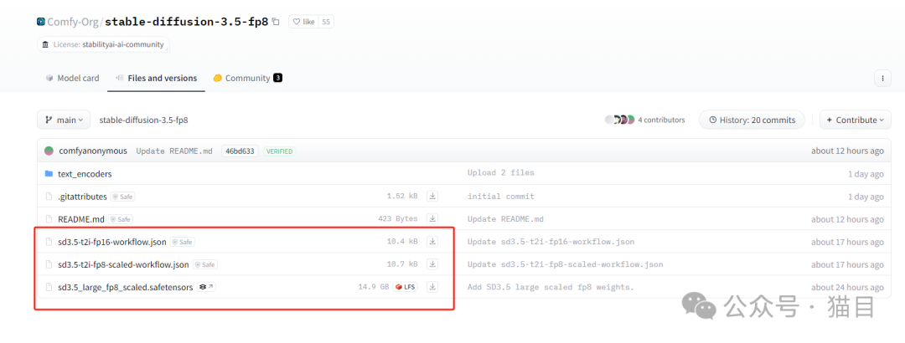Open the initial commit message
Screen dimensions: 905x343
(x=501, y=197)
